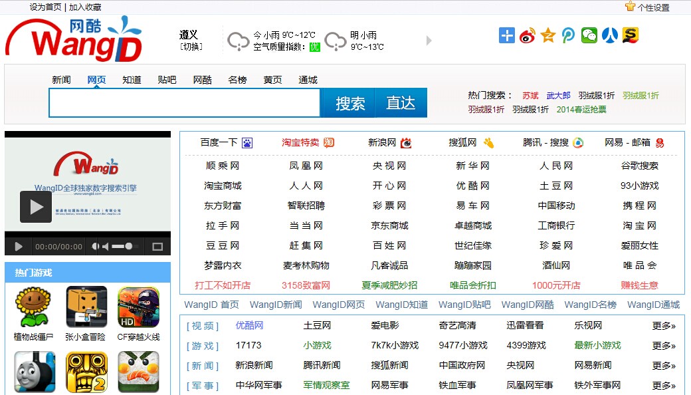
Task: Open the WangID新闻 navigation link
Action: [x=276, y=305]
